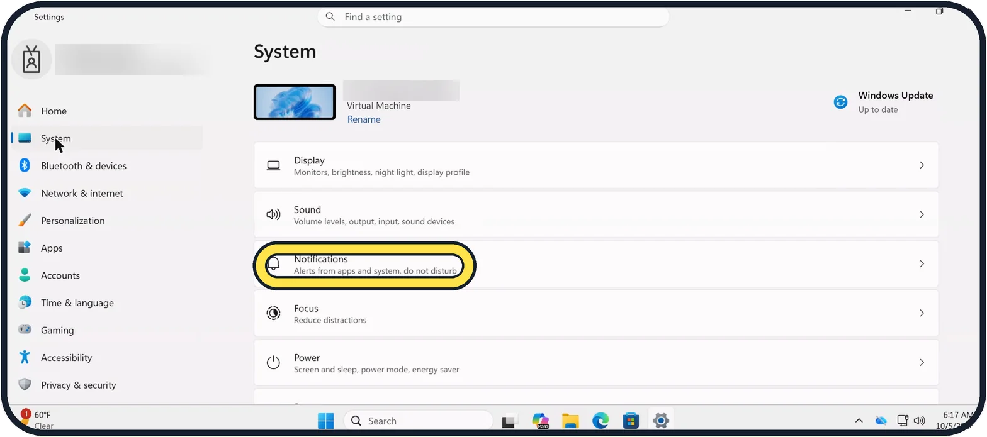Viewport: 987px width, 437px height.
Task: Click the Apps icon in the sidebar
Action: (x=25, y=248)
